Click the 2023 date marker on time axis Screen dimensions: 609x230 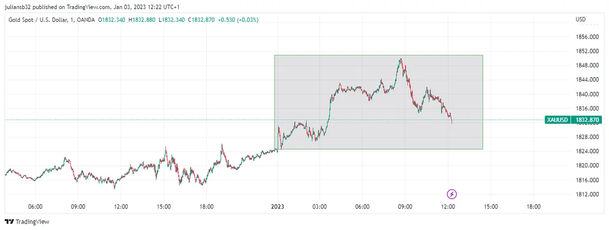tap(277, 207)
